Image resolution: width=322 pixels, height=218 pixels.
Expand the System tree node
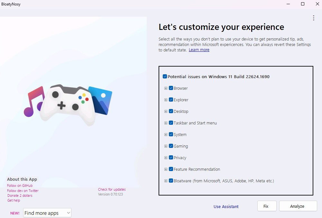pyautogui.click(x=166, y=134)
